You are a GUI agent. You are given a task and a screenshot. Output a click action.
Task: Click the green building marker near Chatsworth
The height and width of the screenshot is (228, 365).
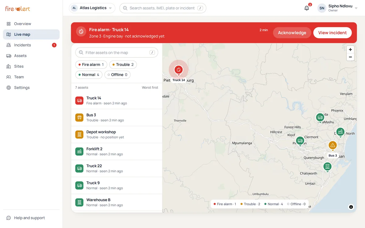[x=327, y=166]
